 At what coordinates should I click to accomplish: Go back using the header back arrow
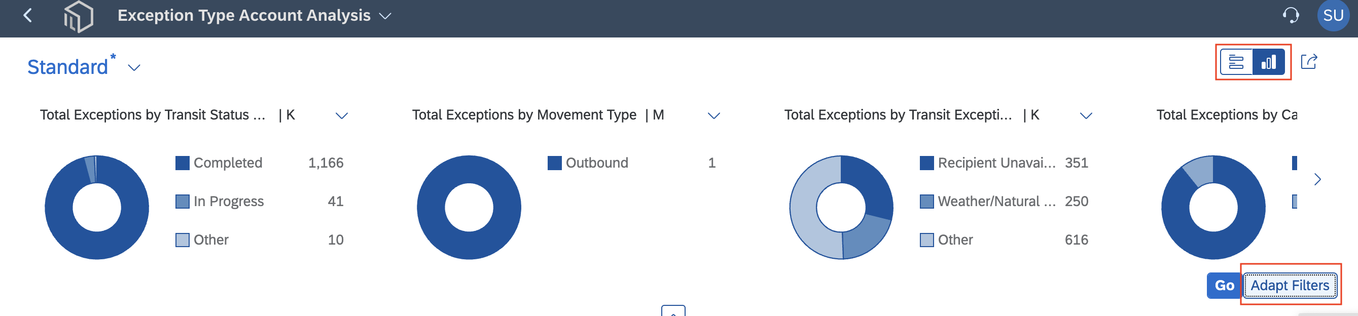tap(28, 16)
